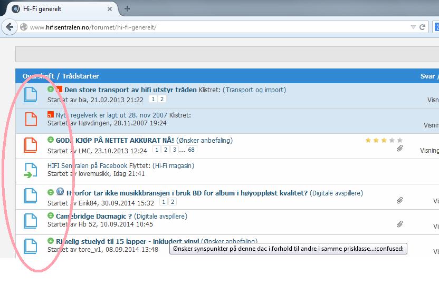Go to page 1 of GODE KJØP thread

click(x=157, y=150)
